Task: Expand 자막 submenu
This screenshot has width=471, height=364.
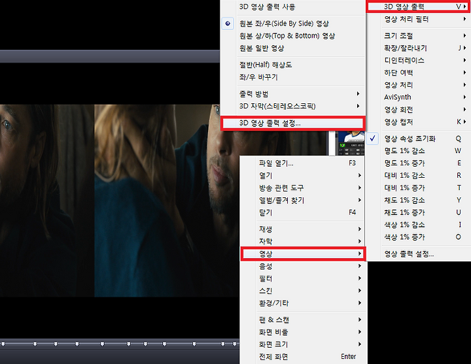Action: [x=304, y=241]
